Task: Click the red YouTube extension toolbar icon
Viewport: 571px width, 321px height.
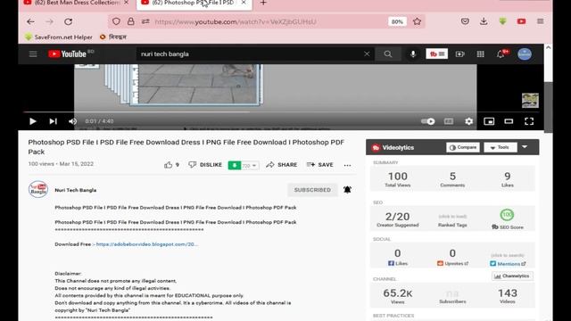Action: tap(521, 21)
